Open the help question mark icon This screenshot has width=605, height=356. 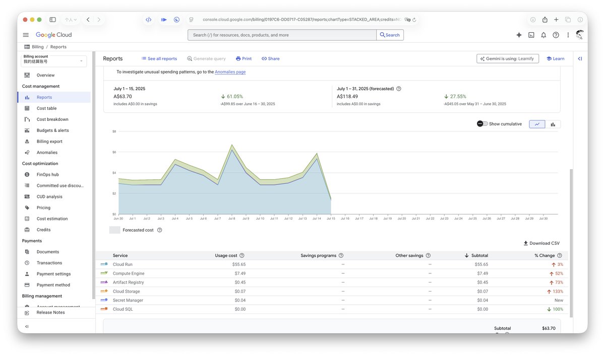click(x=556, y=35)
